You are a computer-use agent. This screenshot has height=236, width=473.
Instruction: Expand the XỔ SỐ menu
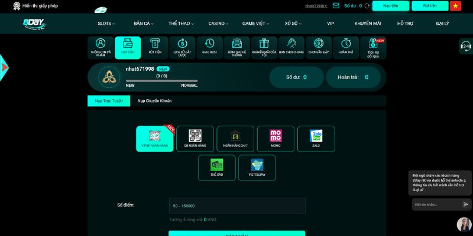[293, 24]
